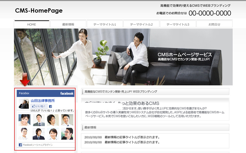This screenshot has width=246, height=153.
Task: Click the second fan photo in top row
Action: (x=39, y=120)
